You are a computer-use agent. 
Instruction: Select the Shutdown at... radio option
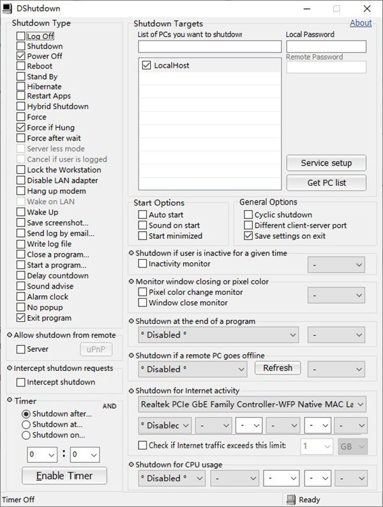(26, 424)
